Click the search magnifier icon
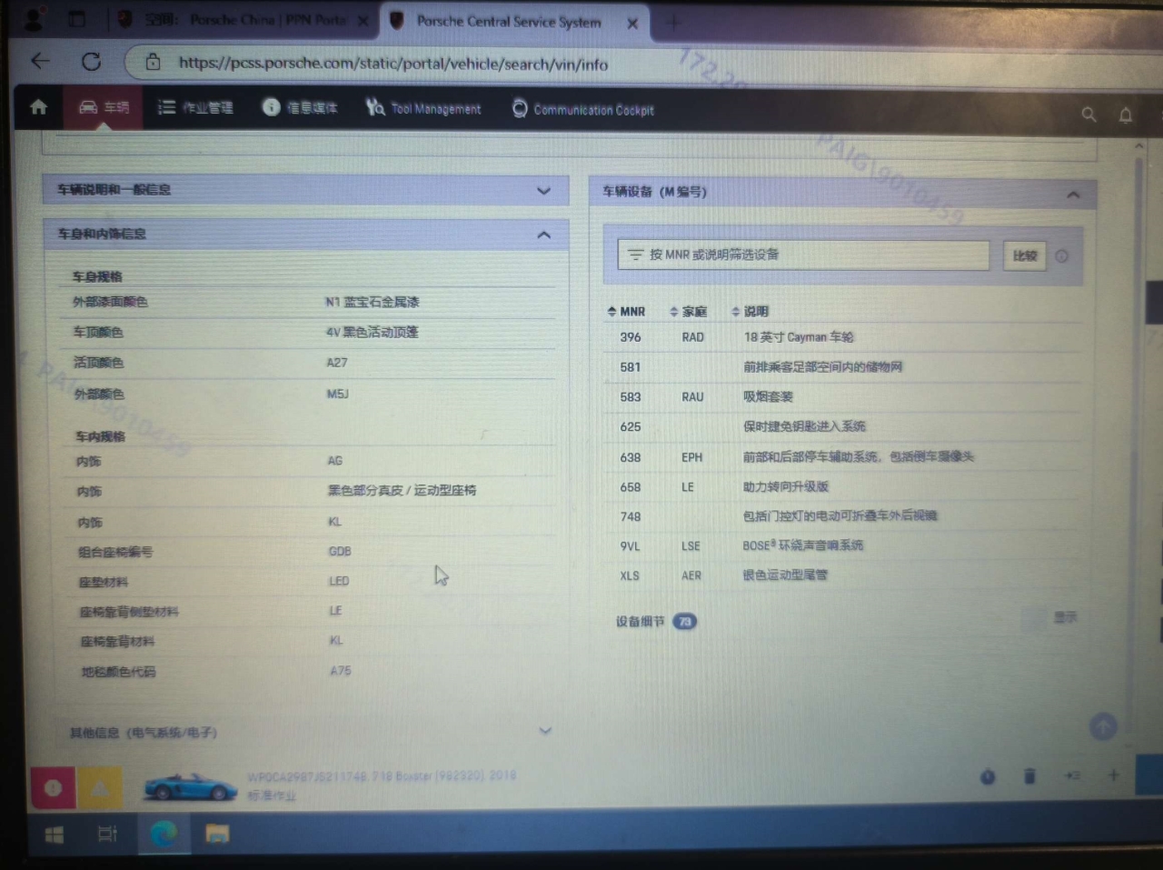 coord(1088,115)
